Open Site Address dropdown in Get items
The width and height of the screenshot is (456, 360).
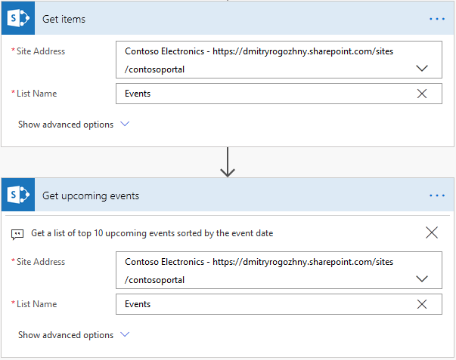(422, 68)
